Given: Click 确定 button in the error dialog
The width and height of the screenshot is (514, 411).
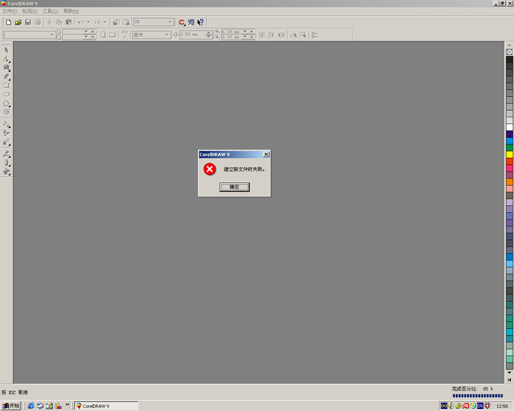Looking at the screenshot, I should tap(235, 187).
